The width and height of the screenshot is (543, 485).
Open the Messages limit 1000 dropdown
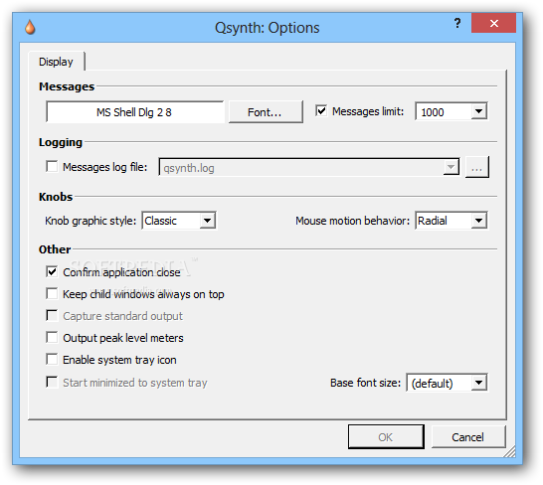452,111
